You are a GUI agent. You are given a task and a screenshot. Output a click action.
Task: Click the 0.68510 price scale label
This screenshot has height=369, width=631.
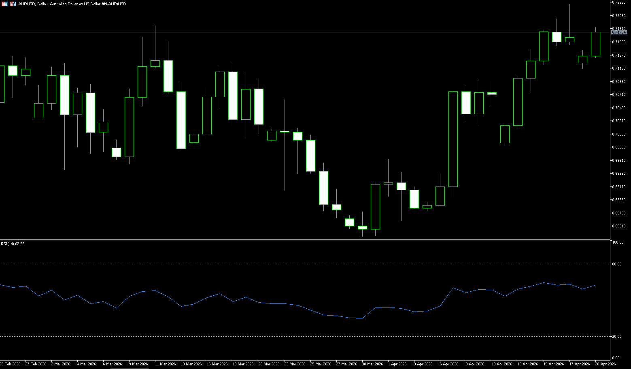point(619,226)
